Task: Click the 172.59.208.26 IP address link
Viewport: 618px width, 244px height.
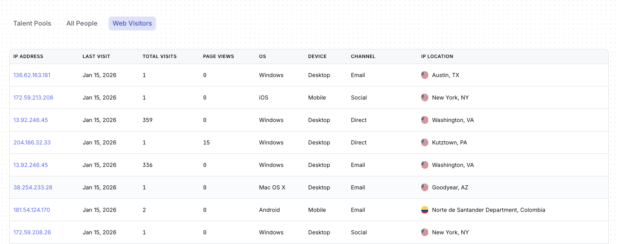Action: point(32,232)
